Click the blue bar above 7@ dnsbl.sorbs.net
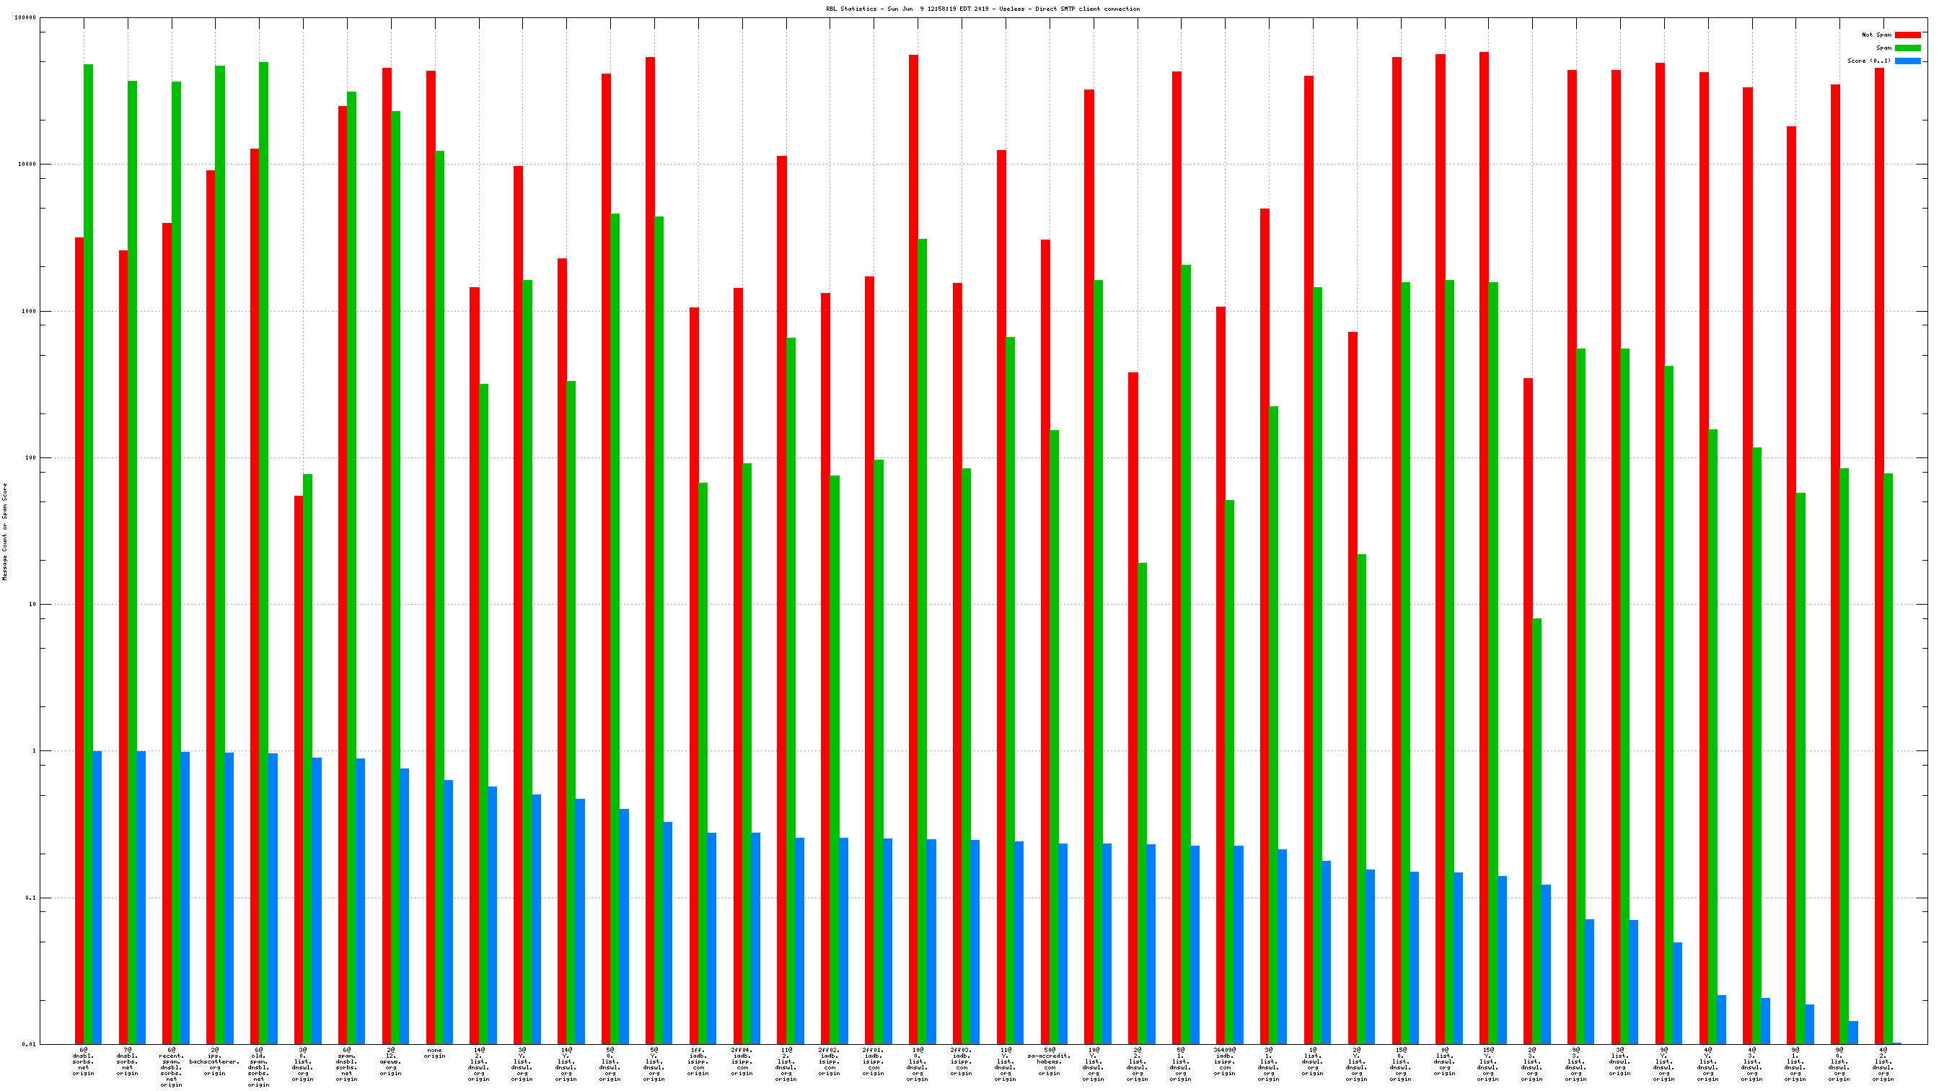Image resolution: width=1939 pixels, height=1091 pixels. tap(141, 896)
